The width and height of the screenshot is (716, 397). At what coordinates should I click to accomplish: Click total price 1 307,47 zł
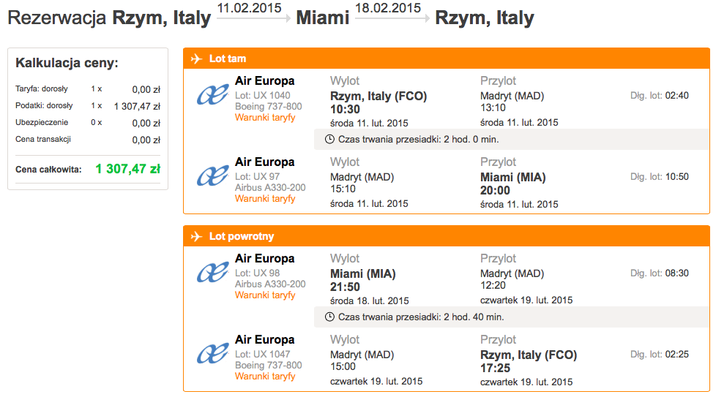[x=128, y=169]
